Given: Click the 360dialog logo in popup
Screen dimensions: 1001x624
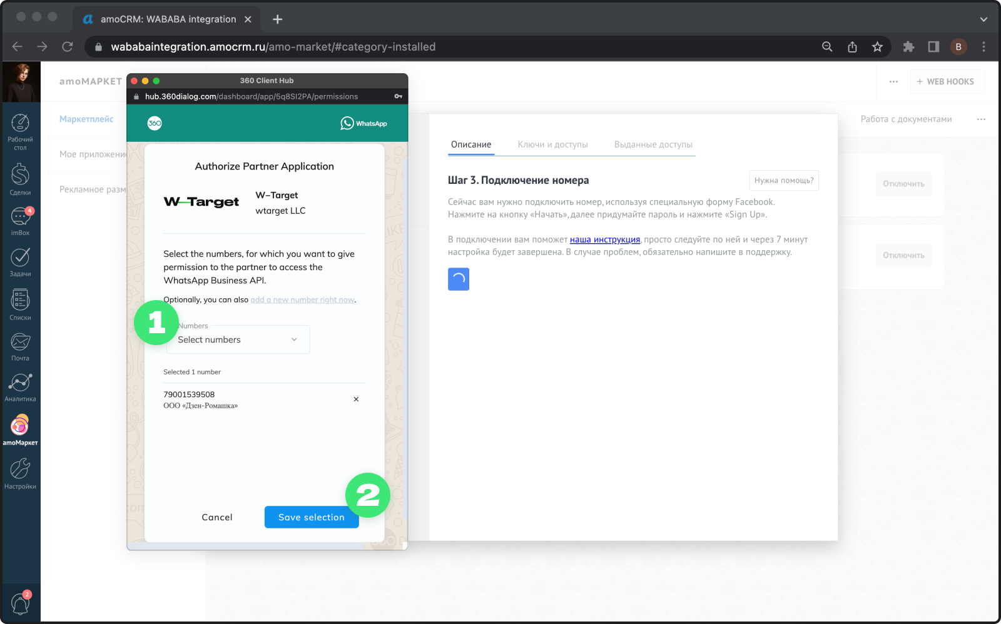Looking at the screenshot, I should point(155,123).
